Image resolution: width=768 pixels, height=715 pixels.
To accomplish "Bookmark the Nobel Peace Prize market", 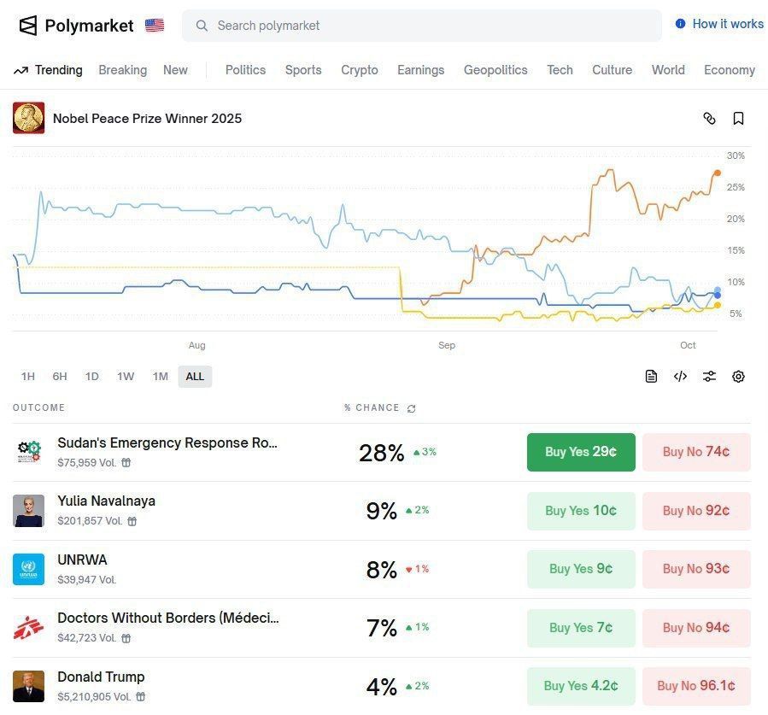I will tap(739, 119).
